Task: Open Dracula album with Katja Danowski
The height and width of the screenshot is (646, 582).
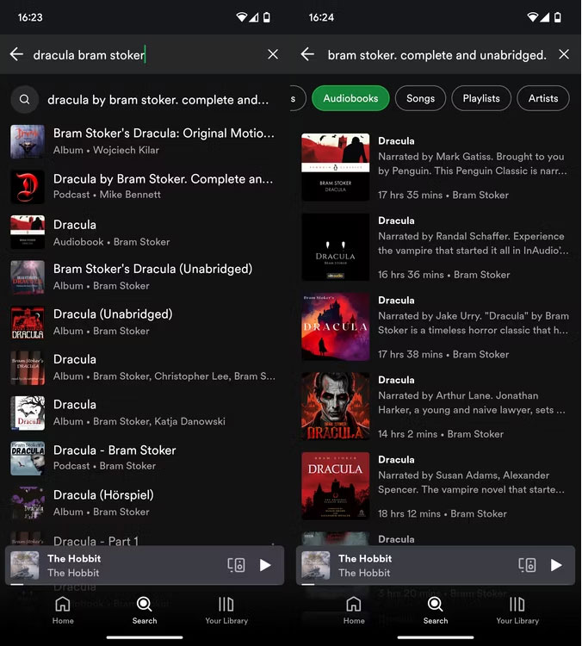Action: point(143,413)
